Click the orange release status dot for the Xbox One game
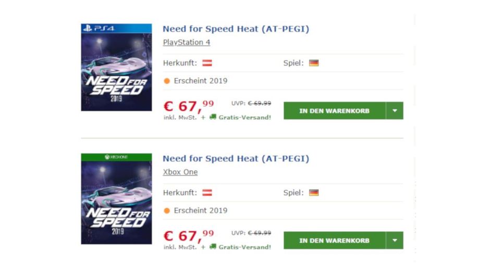490x276 pixels. 167,211
